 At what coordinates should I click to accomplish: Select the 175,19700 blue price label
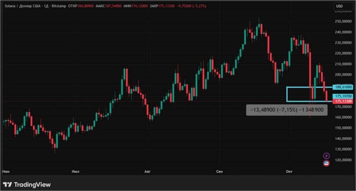pos(343,96)
